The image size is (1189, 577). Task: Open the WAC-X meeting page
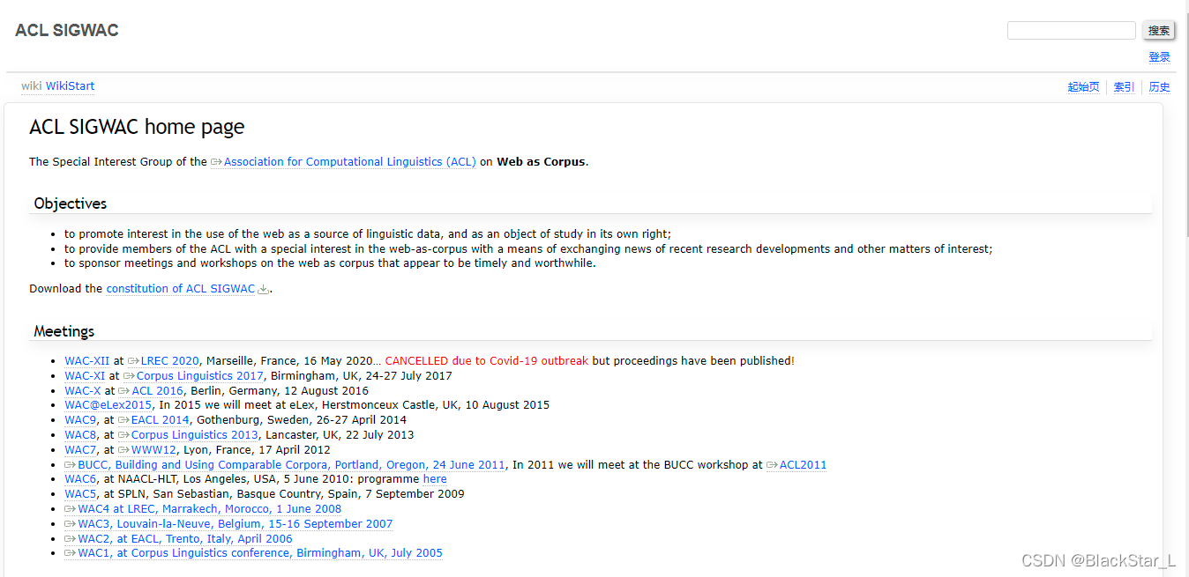coord(83,391)
